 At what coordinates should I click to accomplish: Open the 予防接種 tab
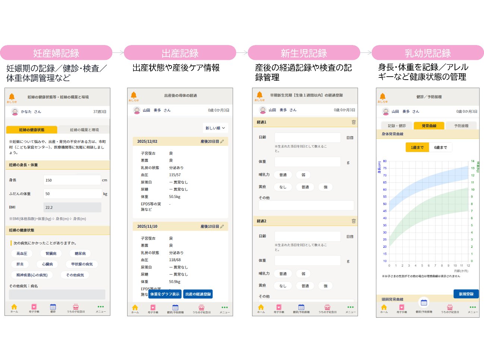461,126
